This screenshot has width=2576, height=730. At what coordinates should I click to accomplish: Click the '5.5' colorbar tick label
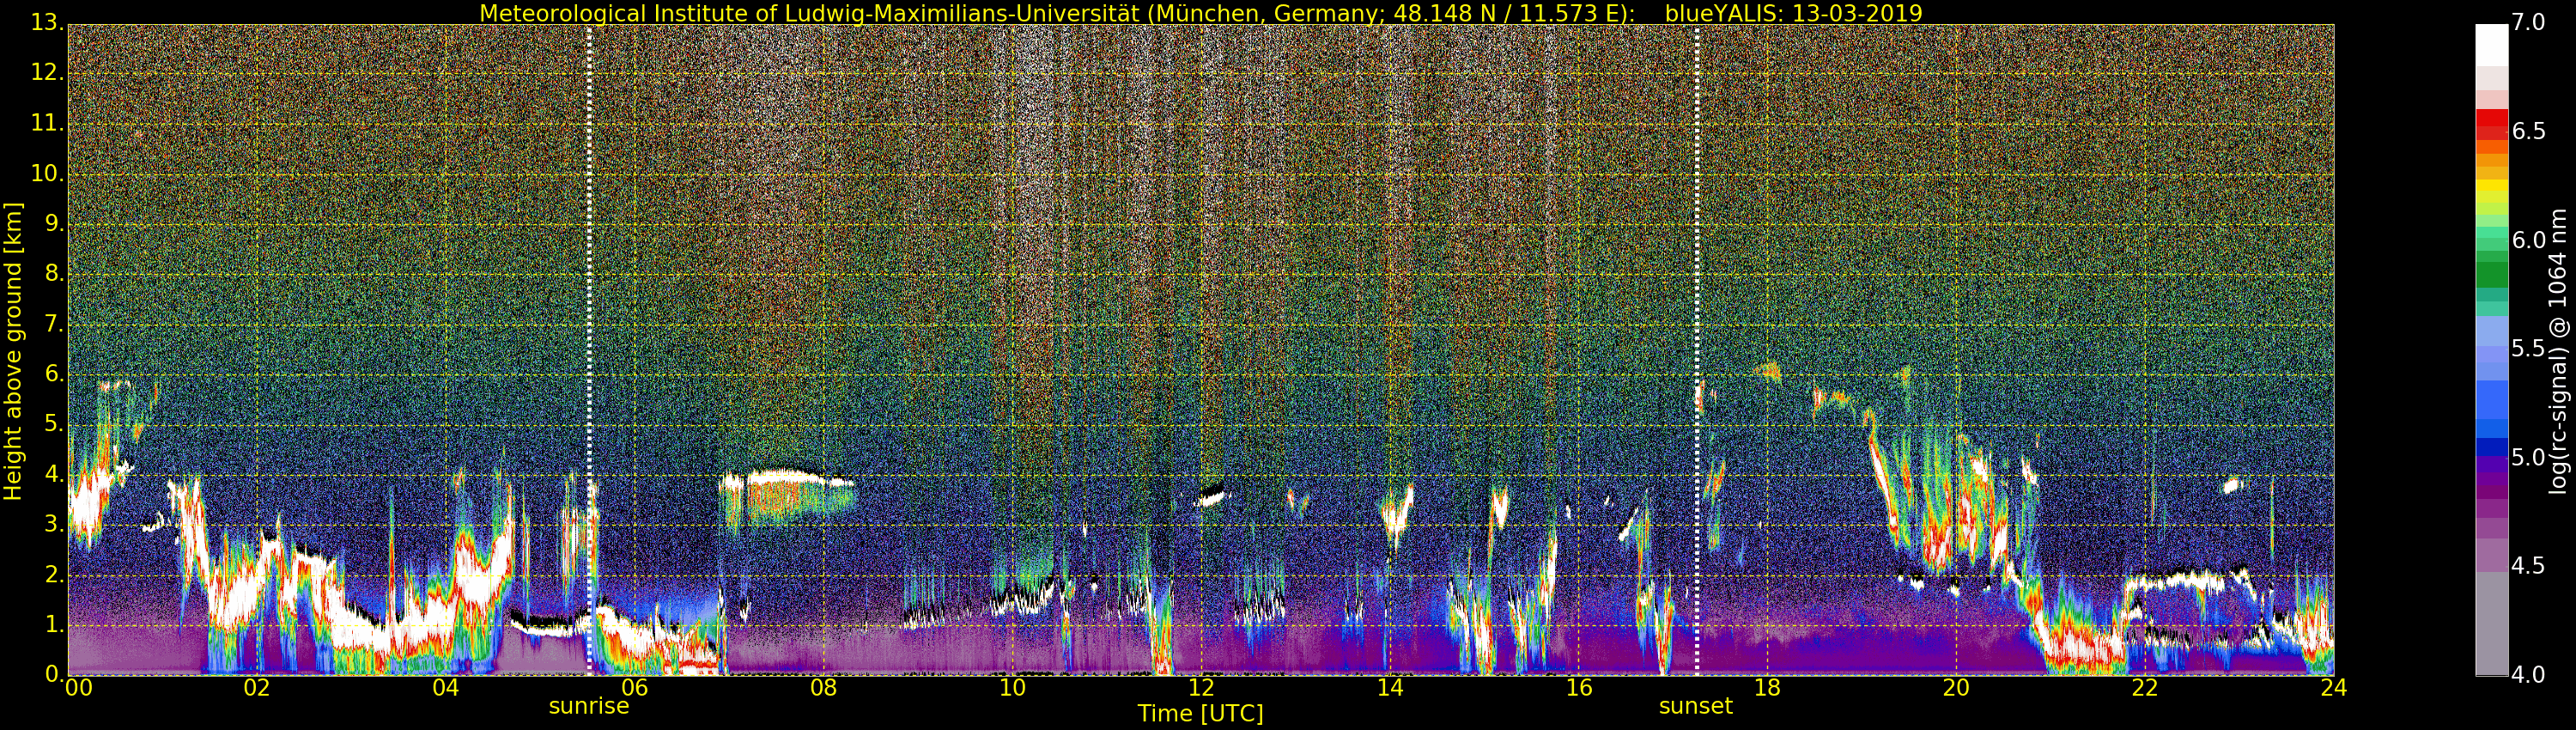(x=2528, y=348)
